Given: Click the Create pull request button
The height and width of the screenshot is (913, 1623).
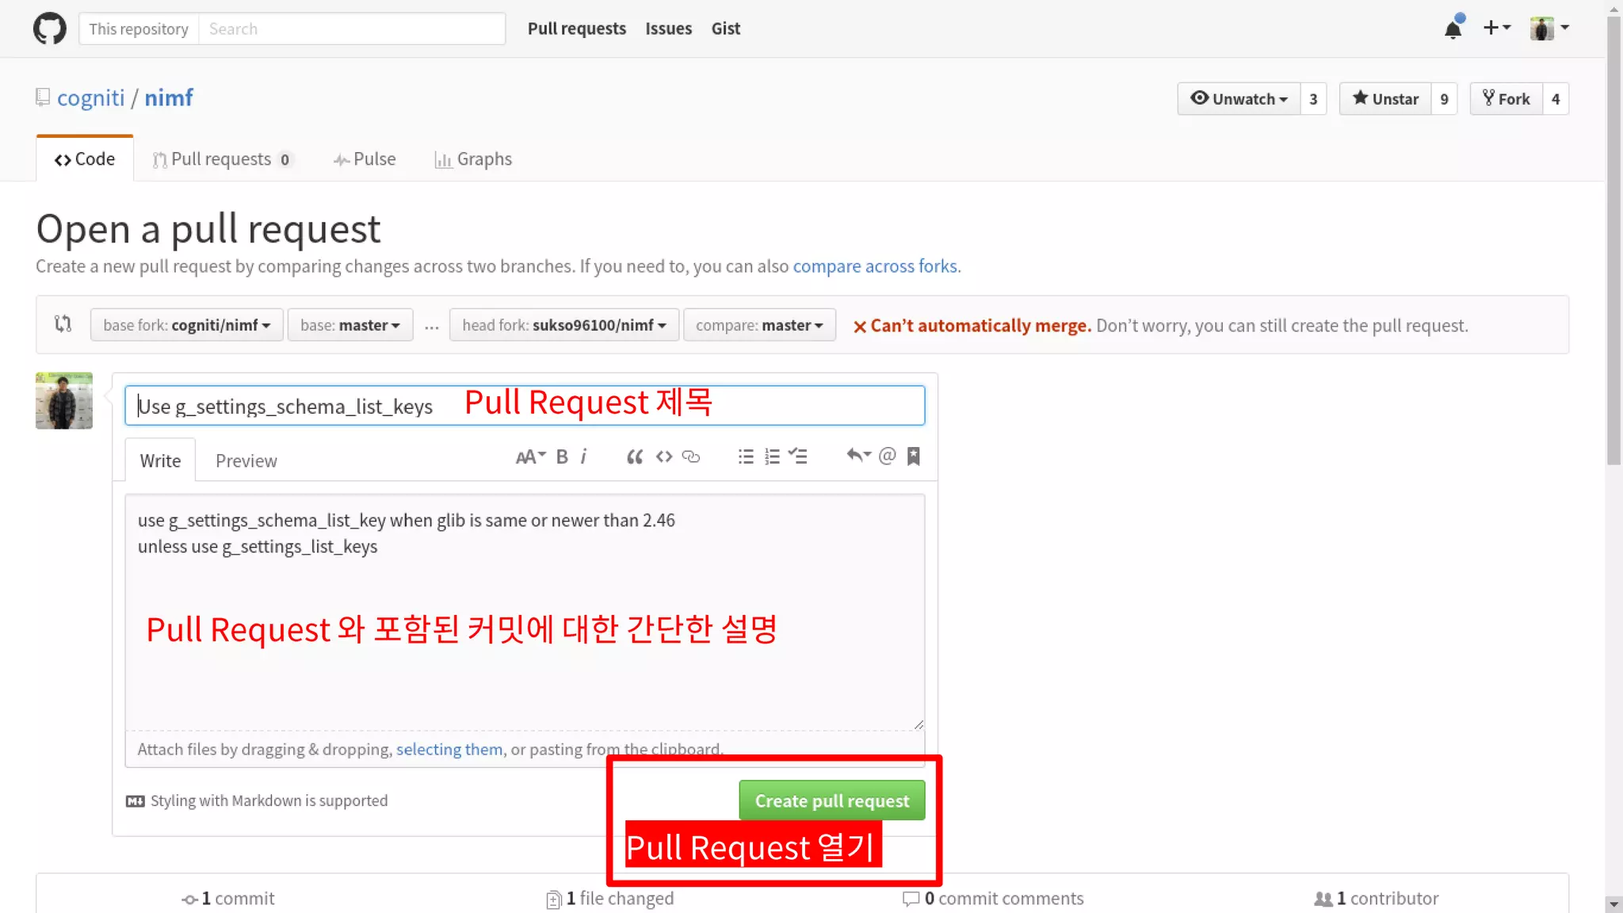Looking at the screenshot, I should (831, 800).
